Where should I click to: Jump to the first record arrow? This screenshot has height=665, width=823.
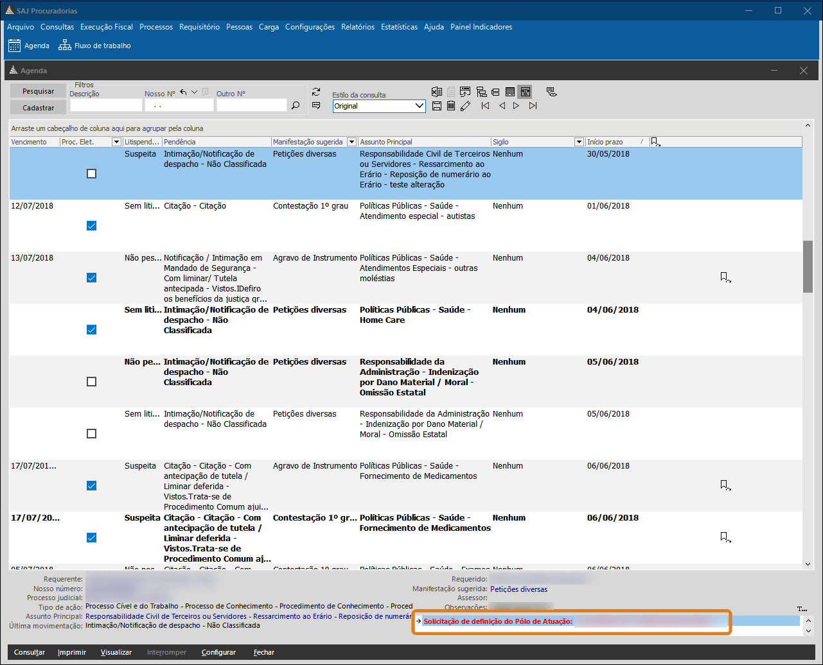485,106
